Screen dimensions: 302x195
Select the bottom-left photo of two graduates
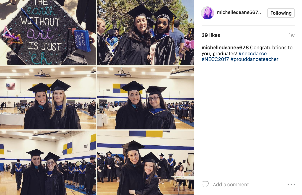point(48,163)
